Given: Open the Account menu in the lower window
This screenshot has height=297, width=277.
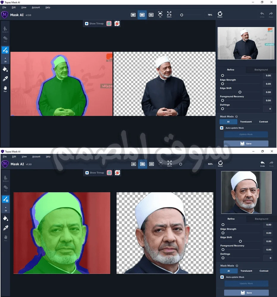Looking at the screenshot, I should [36, 157].
